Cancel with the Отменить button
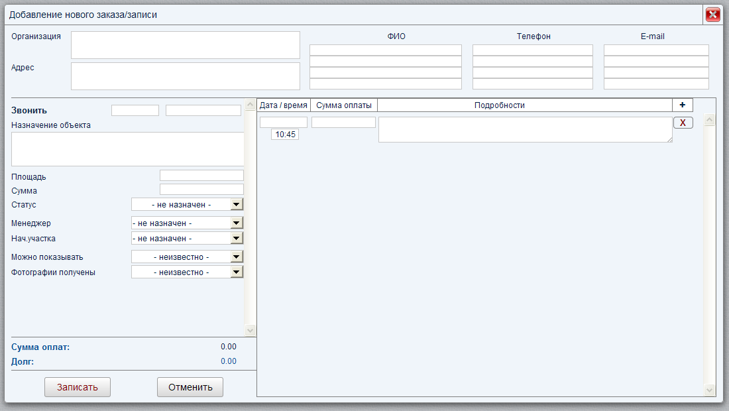The height and width of the screenshot is (411, 729). [x=190, y=387]
